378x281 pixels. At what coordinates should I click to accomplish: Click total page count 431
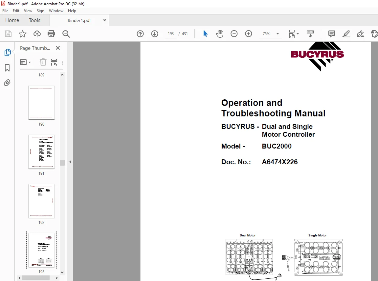coord(185,34)
